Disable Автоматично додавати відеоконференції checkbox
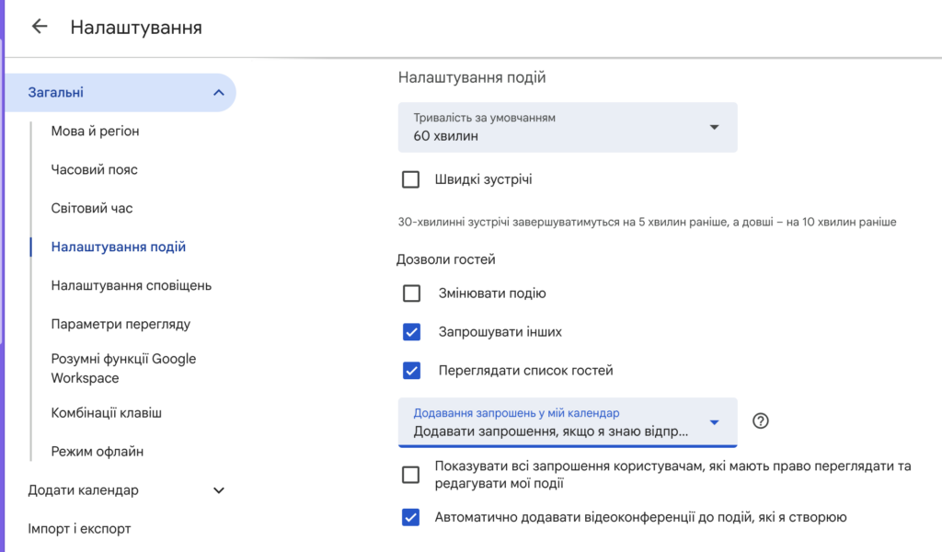Viewport: 942px width, 552px height. [x=411, y=517]
